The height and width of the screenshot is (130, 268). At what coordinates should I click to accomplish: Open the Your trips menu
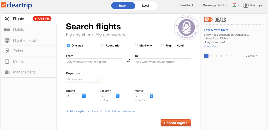(x=254, y=5)
